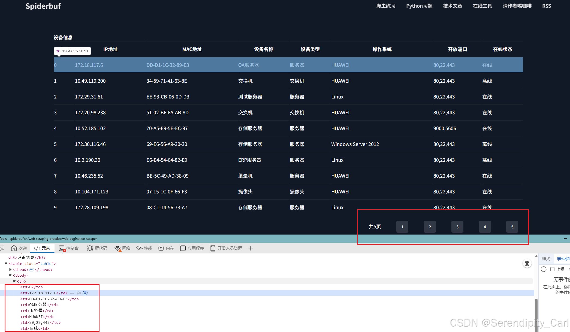Click the + icon to add more DevTools panels
This screenshot has height=332, width=570.
(250, 248)
